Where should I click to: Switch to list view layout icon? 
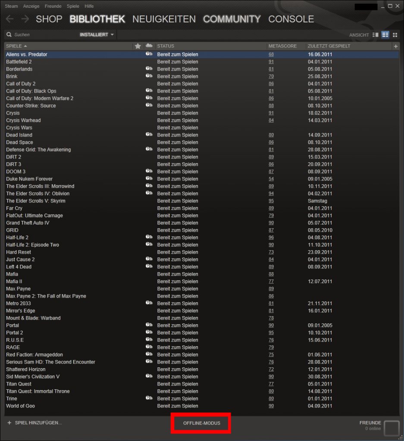click(x=385, y=34)
